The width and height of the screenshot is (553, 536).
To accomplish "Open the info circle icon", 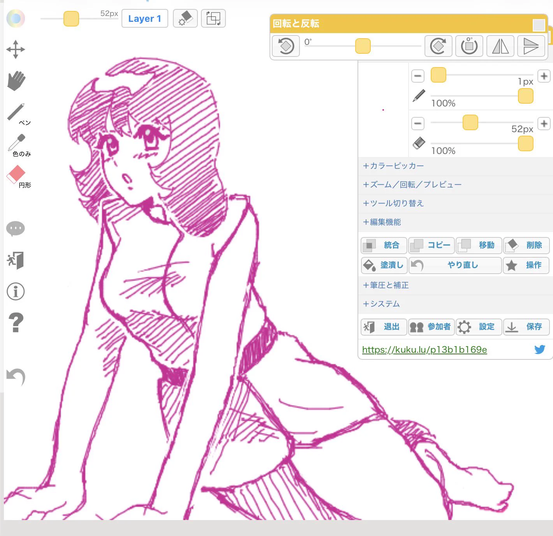I will coord(16,291).
